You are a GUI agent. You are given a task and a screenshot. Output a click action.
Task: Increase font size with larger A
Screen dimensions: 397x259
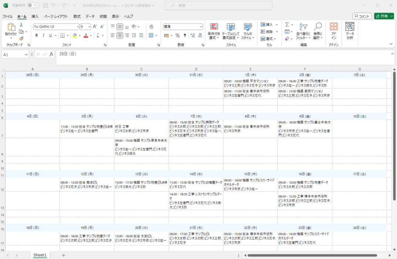pos(95,27)
